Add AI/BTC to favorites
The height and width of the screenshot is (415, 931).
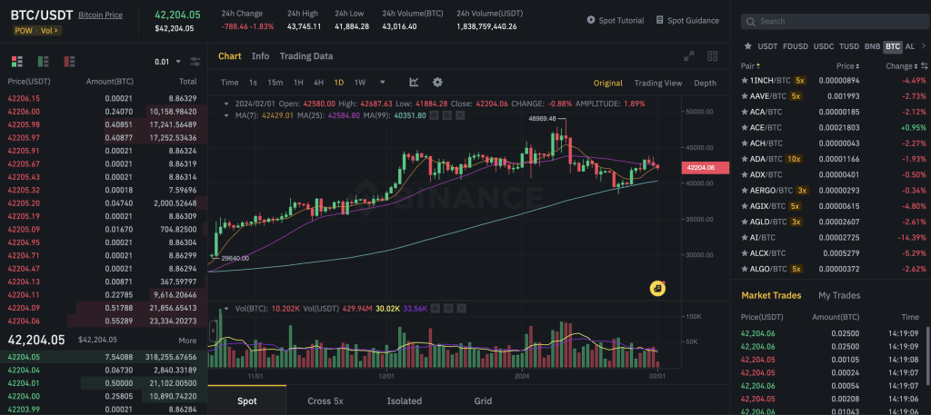click(745, 237)
